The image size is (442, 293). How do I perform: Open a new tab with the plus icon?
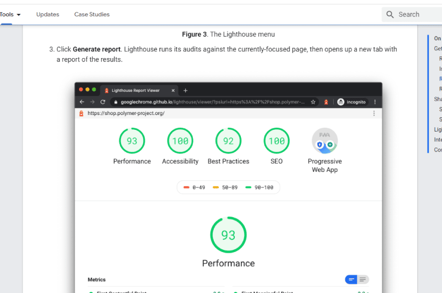[x=186, y=91]
